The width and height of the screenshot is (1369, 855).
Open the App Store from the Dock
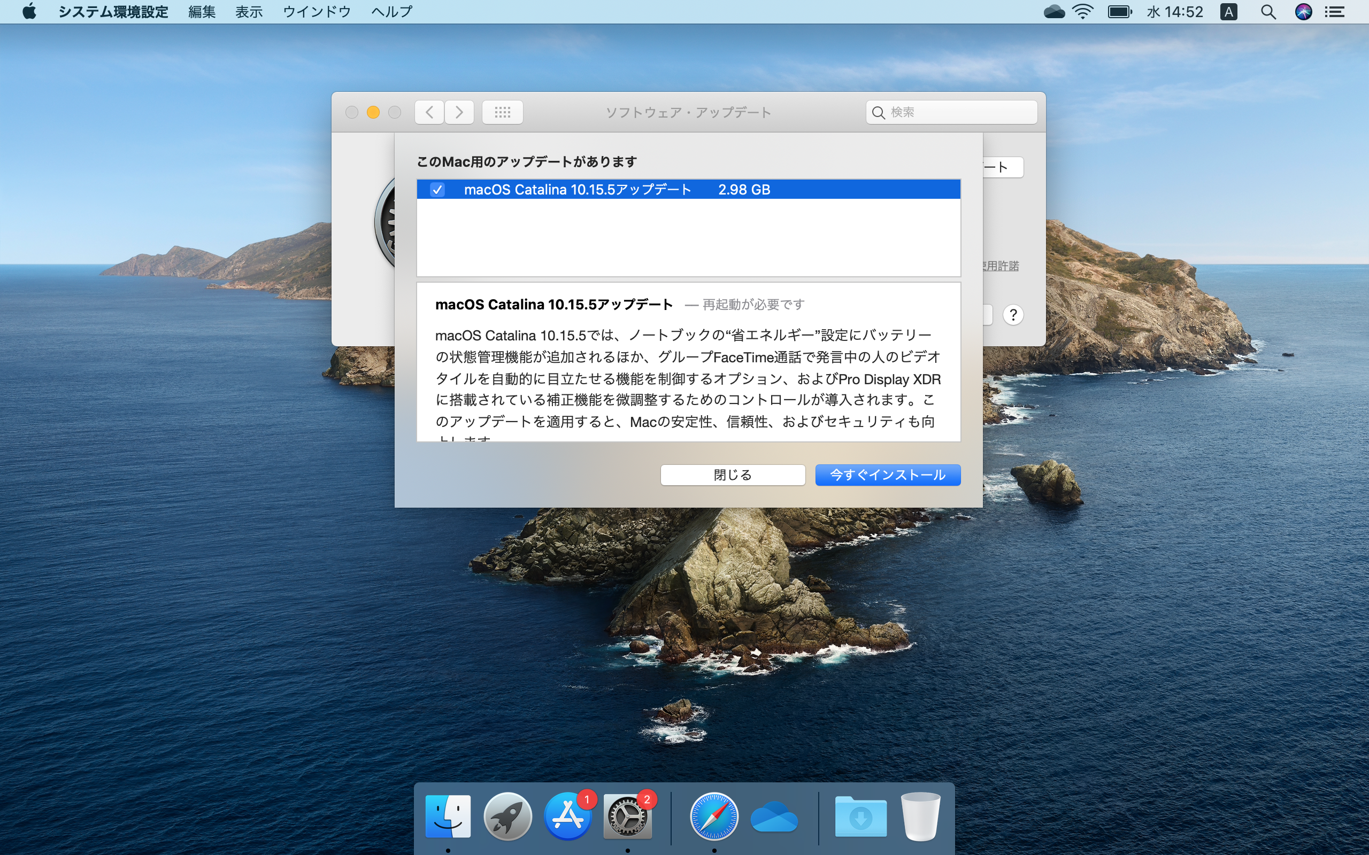pyautogui.click(x=567, y=816)
